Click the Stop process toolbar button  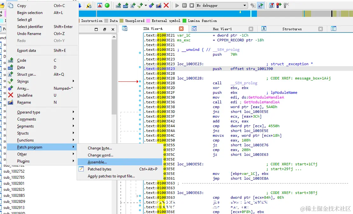(191, 5)
